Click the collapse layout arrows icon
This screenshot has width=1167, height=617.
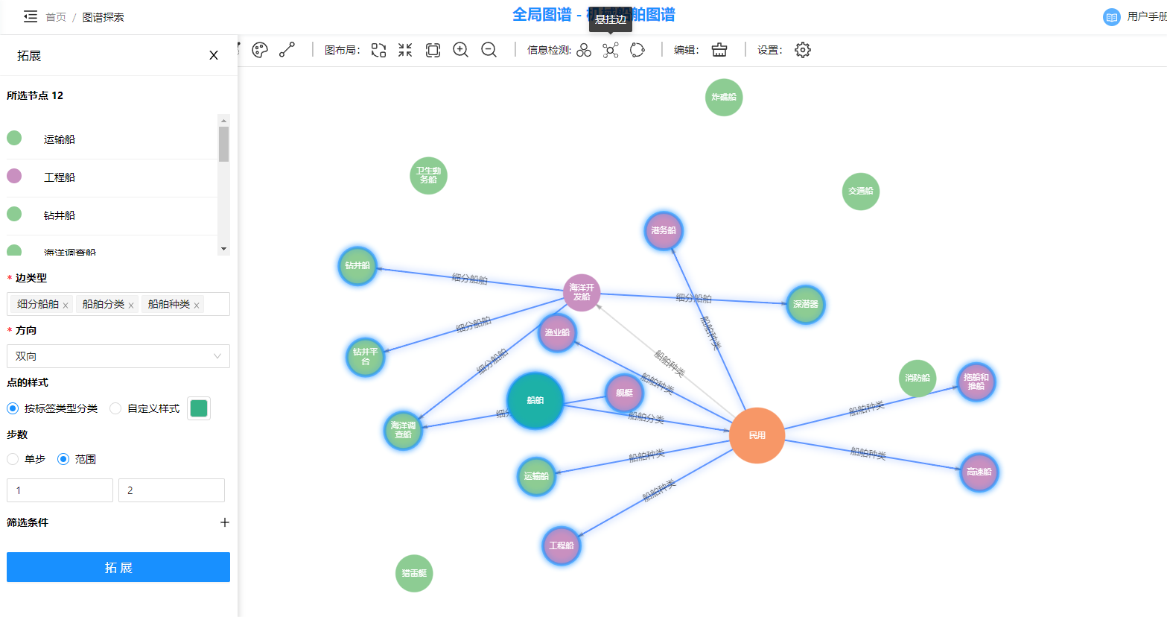[x=405, y=50]
